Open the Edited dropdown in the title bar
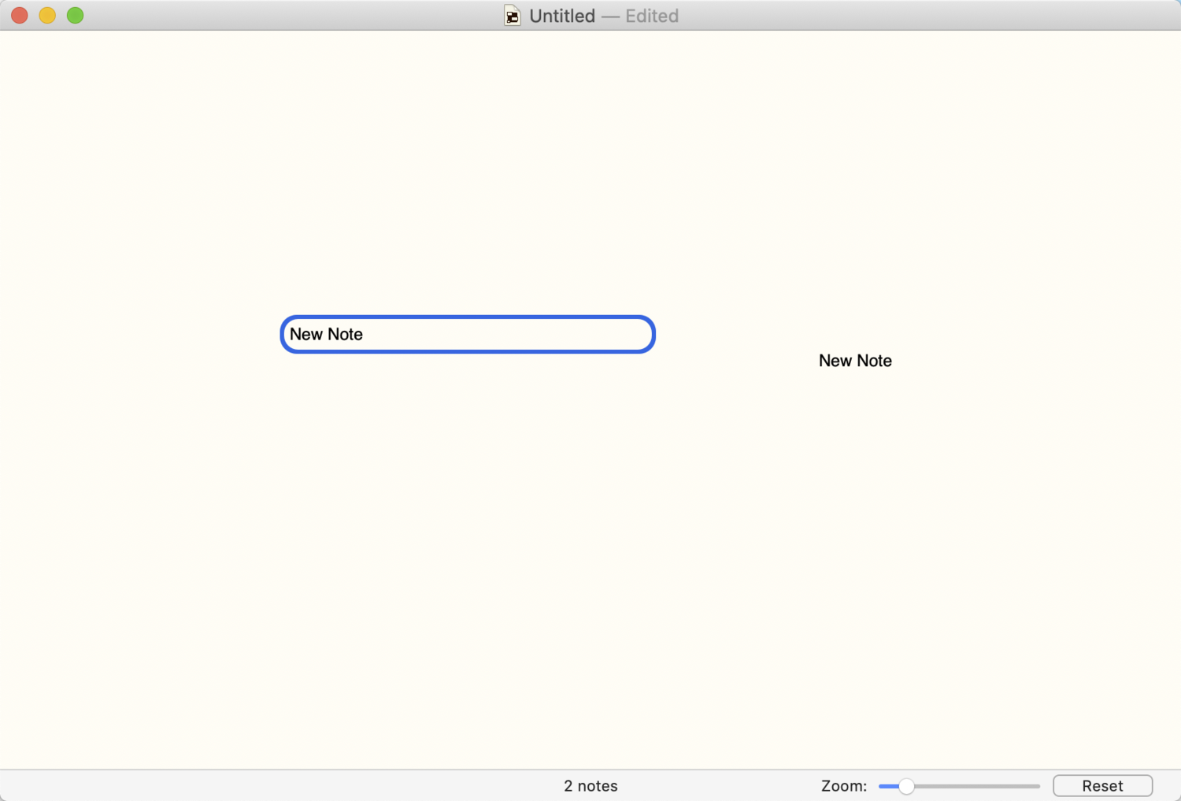This screenshot has width=1181, height=801. [x=651, y=16]
